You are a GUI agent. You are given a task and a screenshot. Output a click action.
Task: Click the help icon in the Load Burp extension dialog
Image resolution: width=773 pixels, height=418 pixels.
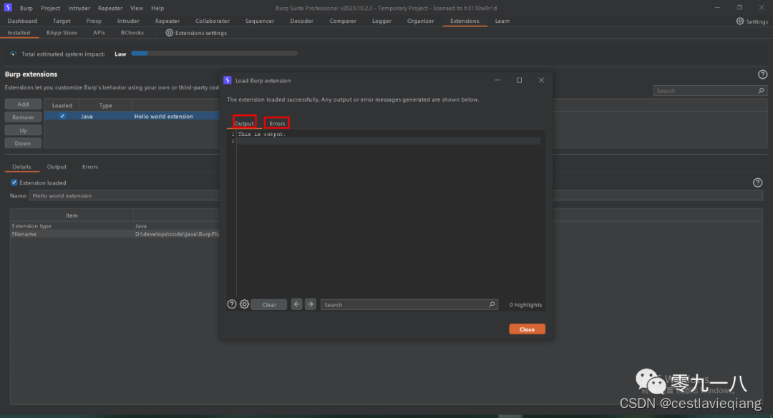(x=232, y=304)
